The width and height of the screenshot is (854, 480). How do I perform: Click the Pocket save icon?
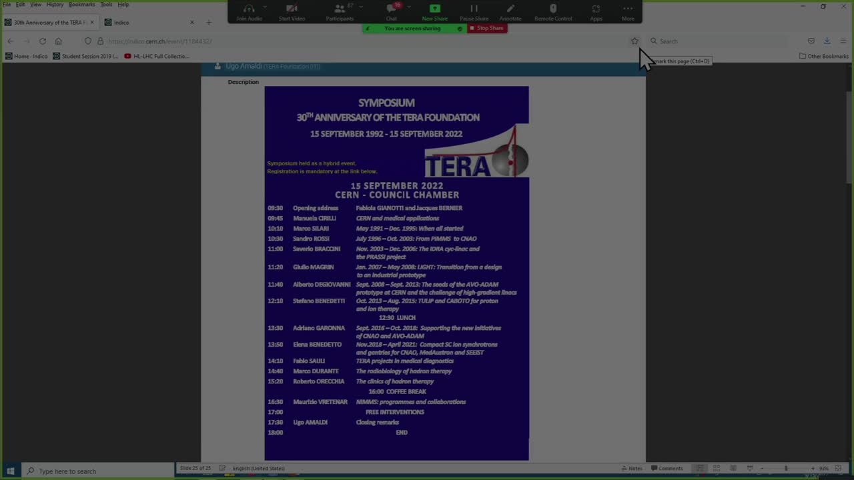tap(811, 41)
